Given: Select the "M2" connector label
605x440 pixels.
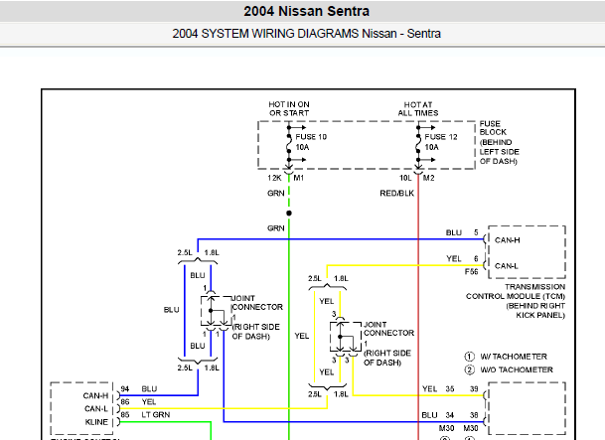Looking at the screenshot, I should click(x=429, y=178).
